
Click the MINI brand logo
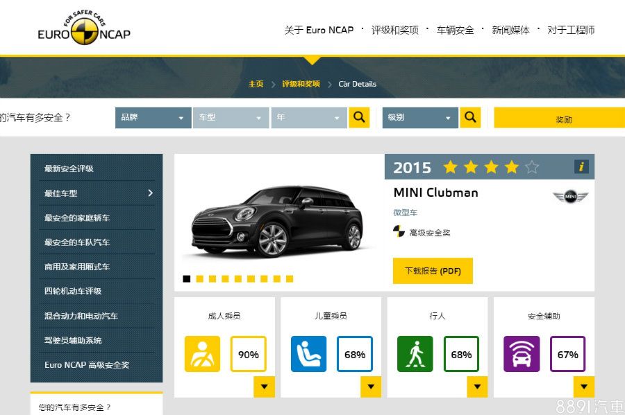[570, 197]
